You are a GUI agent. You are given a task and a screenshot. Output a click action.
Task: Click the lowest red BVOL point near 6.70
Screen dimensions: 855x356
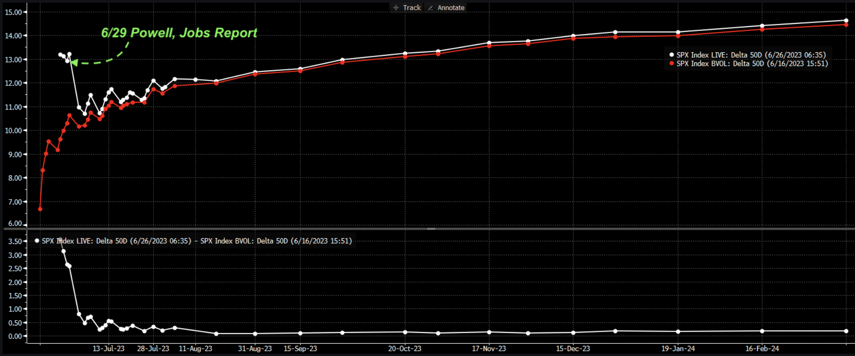pyautogui.click(x=40, y=209)
